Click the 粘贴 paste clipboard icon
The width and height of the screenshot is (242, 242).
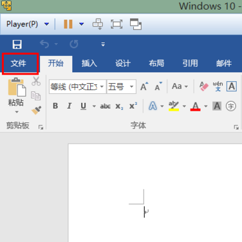click(17, 87)
